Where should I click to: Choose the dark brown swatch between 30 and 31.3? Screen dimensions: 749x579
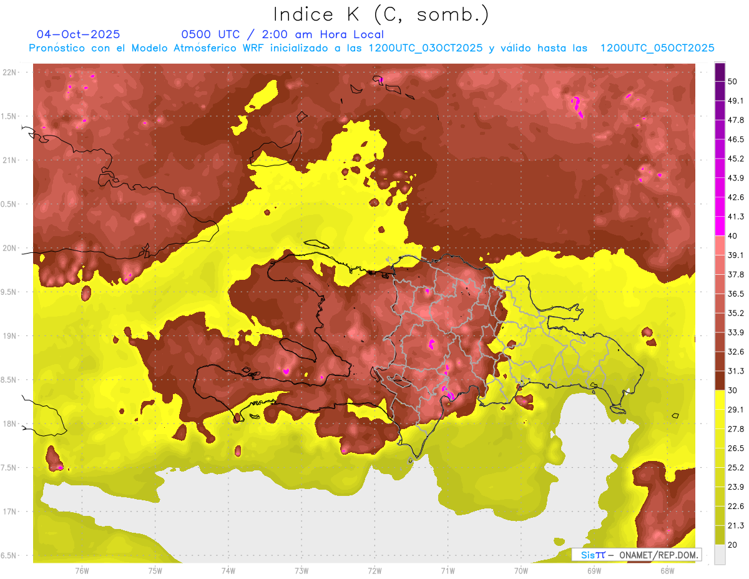point(720,380)
